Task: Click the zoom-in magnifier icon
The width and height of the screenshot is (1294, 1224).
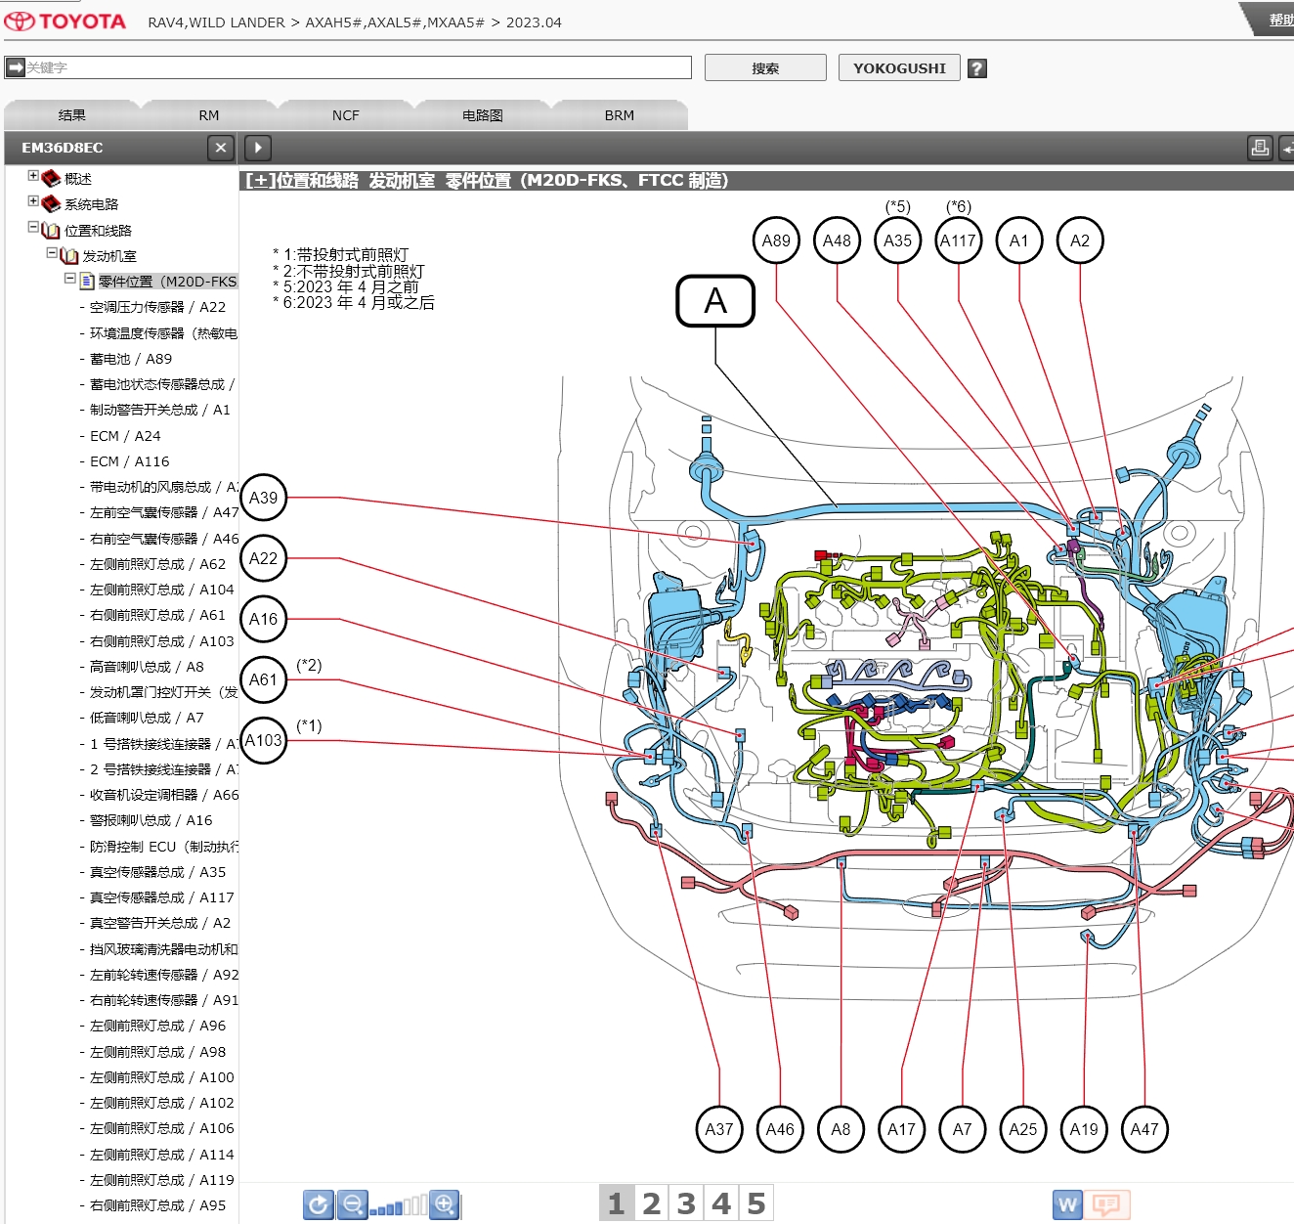Action: pos(445,1204)
